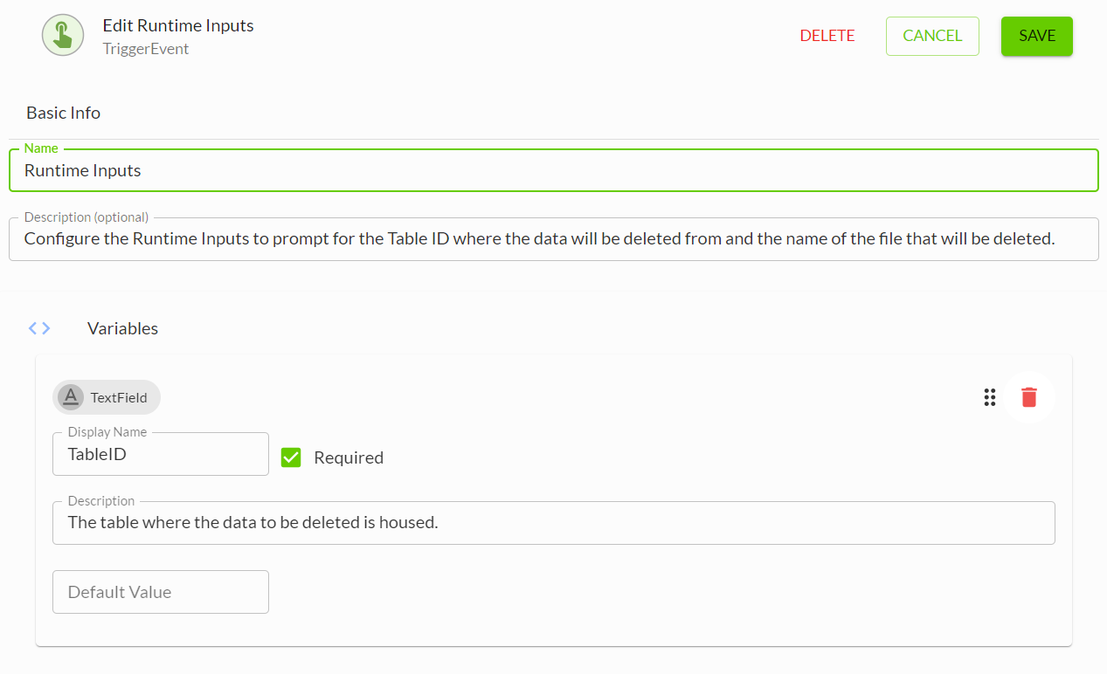Click DELETE to remove Runtime Inputs
Screen dimensions: 1107x674
827,36
